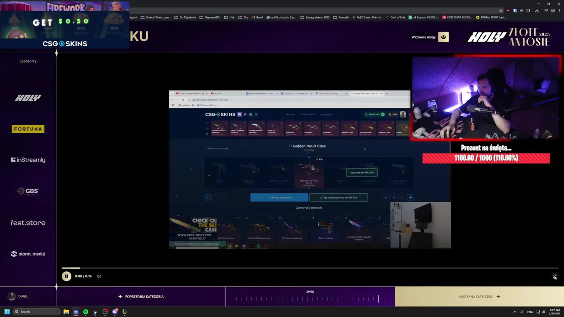Open the NaprawaGPU bookmark folder
This screenshot has width=564, height=317.
[x=210, y=17]
